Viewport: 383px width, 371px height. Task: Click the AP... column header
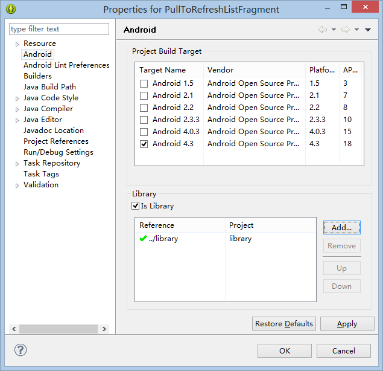tap(350, 70)
